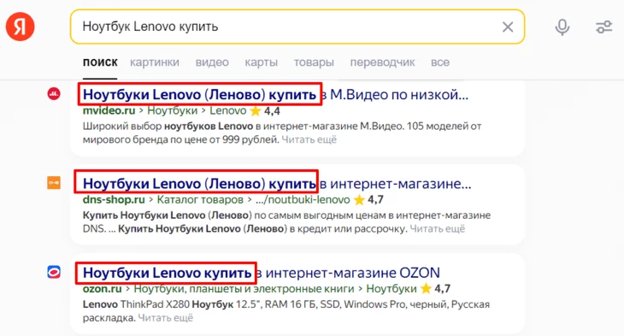Follow the dns-shop.ru domain link
This screenshot has width=624, height=336.
click(x=114, y=200)
